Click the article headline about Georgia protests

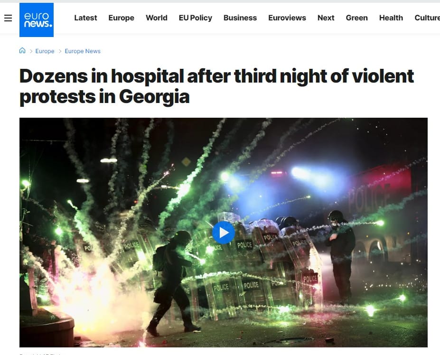coord(216,86)
